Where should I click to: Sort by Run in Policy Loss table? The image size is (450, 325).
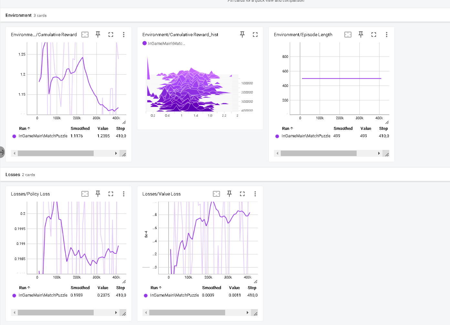25,288
